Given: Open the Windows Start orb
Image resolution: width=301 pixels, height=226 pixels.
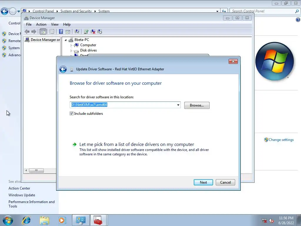Looking at the screenshot, I should 8,220.
